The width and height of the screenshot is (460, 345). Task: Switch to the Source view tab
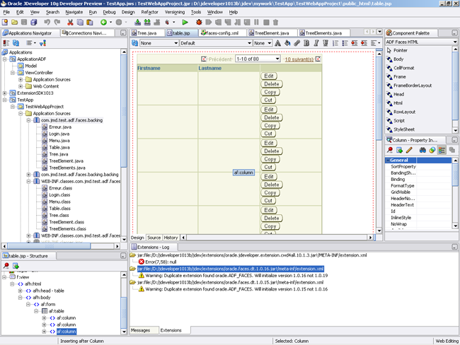click(154, 238)
